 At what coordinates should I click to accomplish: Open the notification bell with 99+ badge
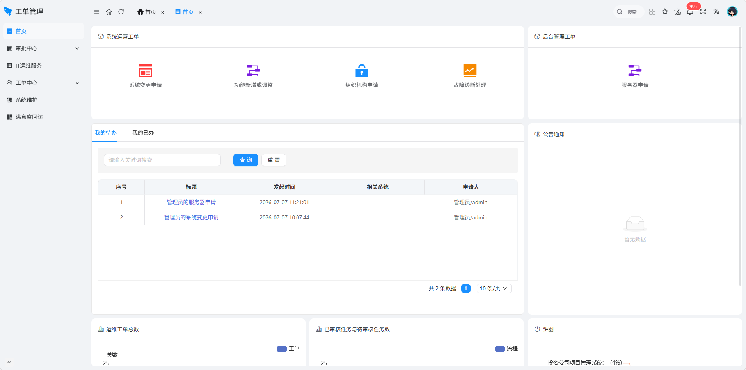pos(690,12)
